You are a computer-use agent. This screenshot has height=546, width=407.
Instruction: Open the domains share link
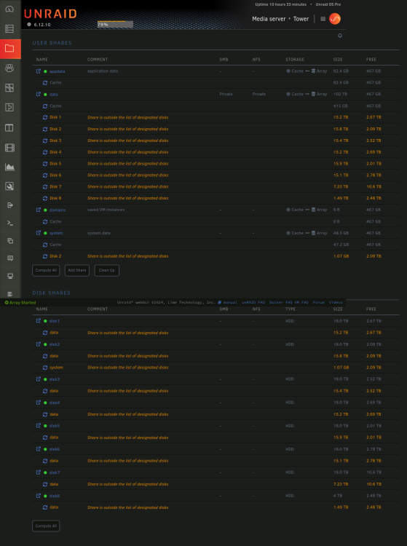pos(58,210)
